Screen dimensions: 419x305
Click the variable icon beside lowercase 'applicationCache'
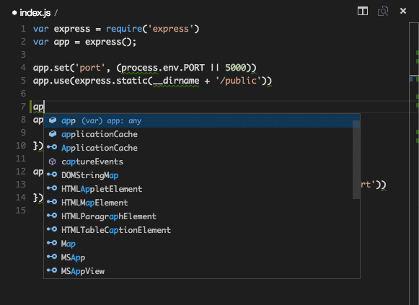[x=53, y=134]
